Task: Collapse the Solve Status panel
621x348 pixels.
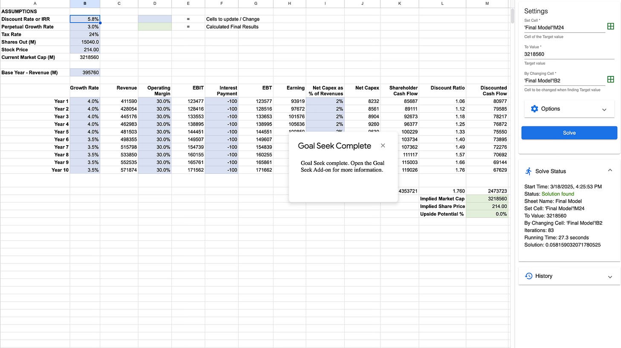Action: [x=609, y=170]
